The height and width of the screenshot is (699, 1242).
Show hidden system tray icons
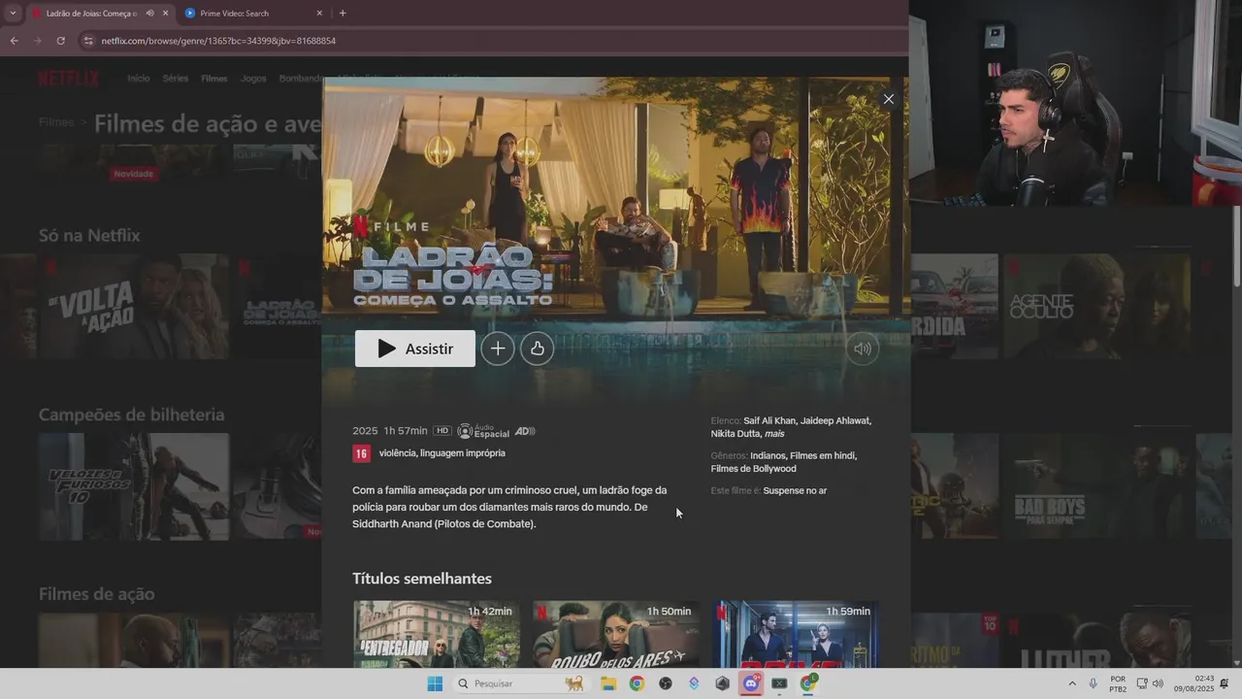(1072, 683)
